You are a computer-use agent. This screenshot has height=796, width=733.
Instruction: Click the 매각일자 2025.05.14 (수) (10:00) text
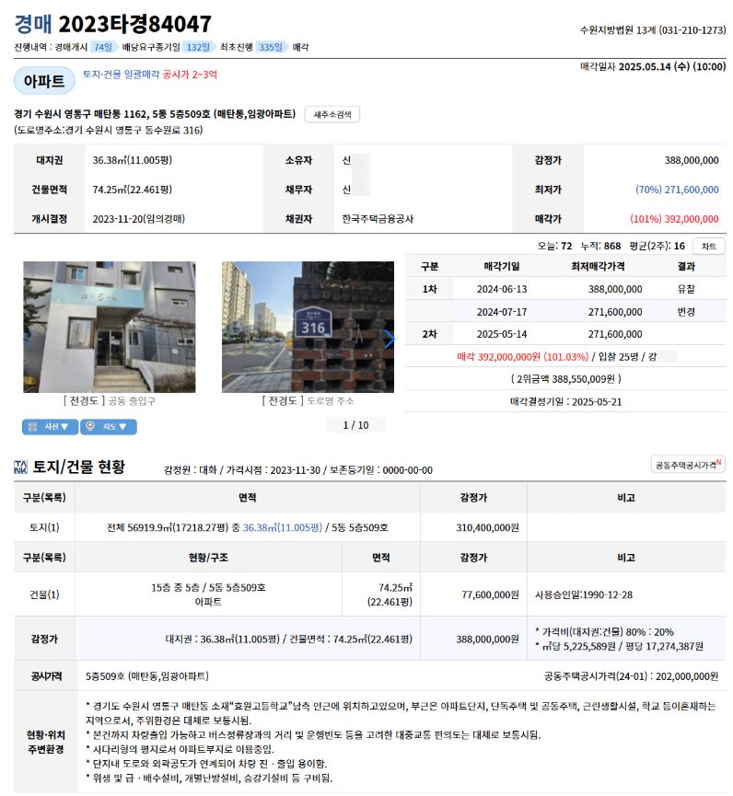pyautogui.click(x=653, y=67)
